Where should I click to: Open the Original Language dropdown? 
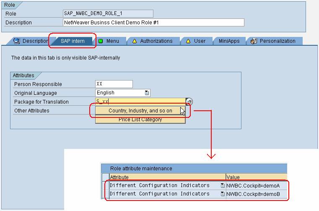(147, 93)
